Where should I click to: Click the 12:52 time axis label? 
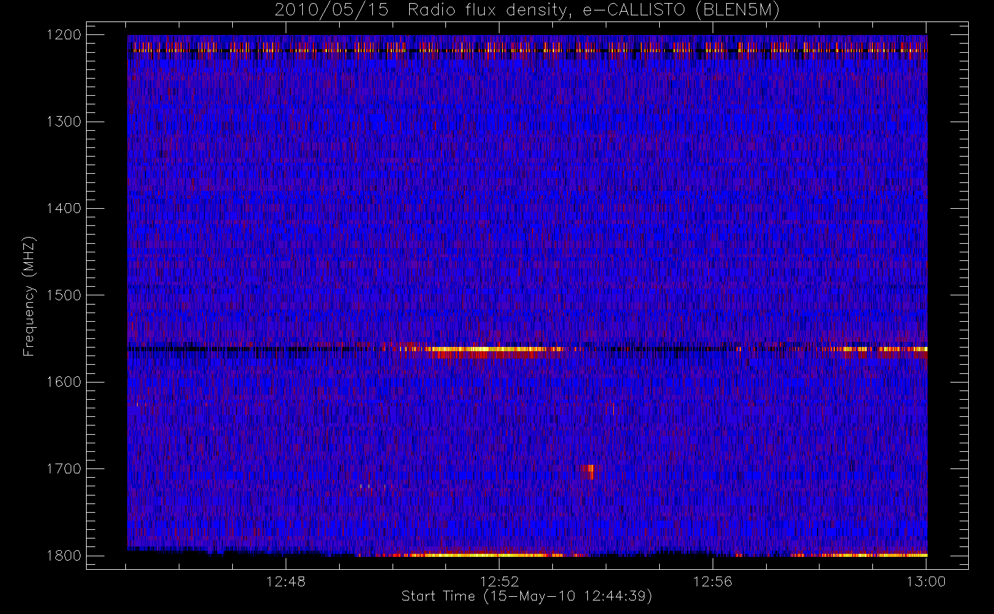click(x=499, y=581)
